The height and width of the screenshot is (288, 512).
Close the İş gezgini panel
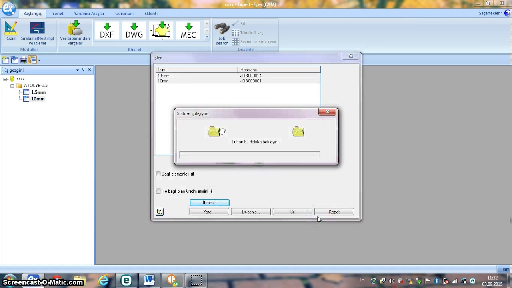(x=89, y=70)
